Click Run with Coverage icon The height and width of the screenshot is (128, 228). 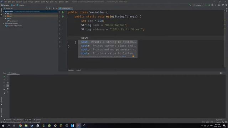coord(212,5)
